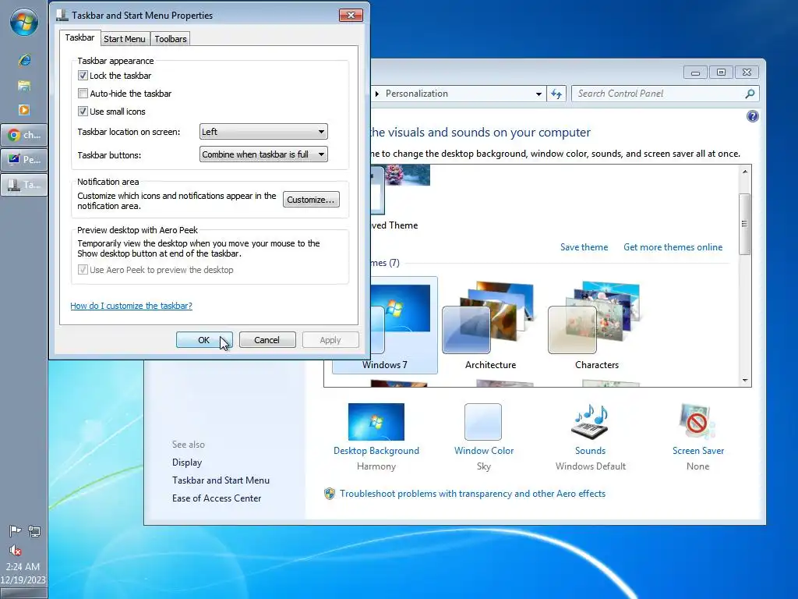Open the Taskbar buttons combo box
798x599 pixels.
point(263,154)
